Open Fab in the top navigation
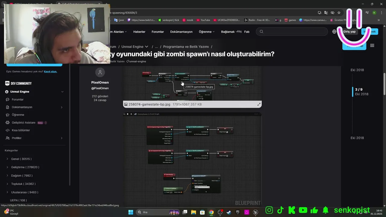386x217 pixels. (247, 32)
